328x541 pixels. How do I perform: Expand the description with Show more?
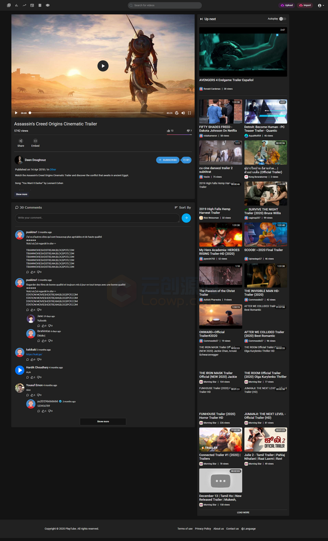(x=22, y=194)
